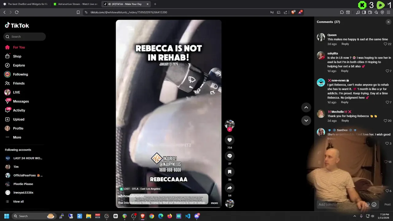Open the Brave Rewards triangle icon
393x221 pixels.
coord(300,12)
